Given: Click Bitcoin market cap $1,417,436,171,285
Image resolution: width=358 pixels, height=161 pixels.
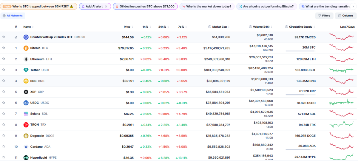Looking at the screenshot, I should [217, 48].
